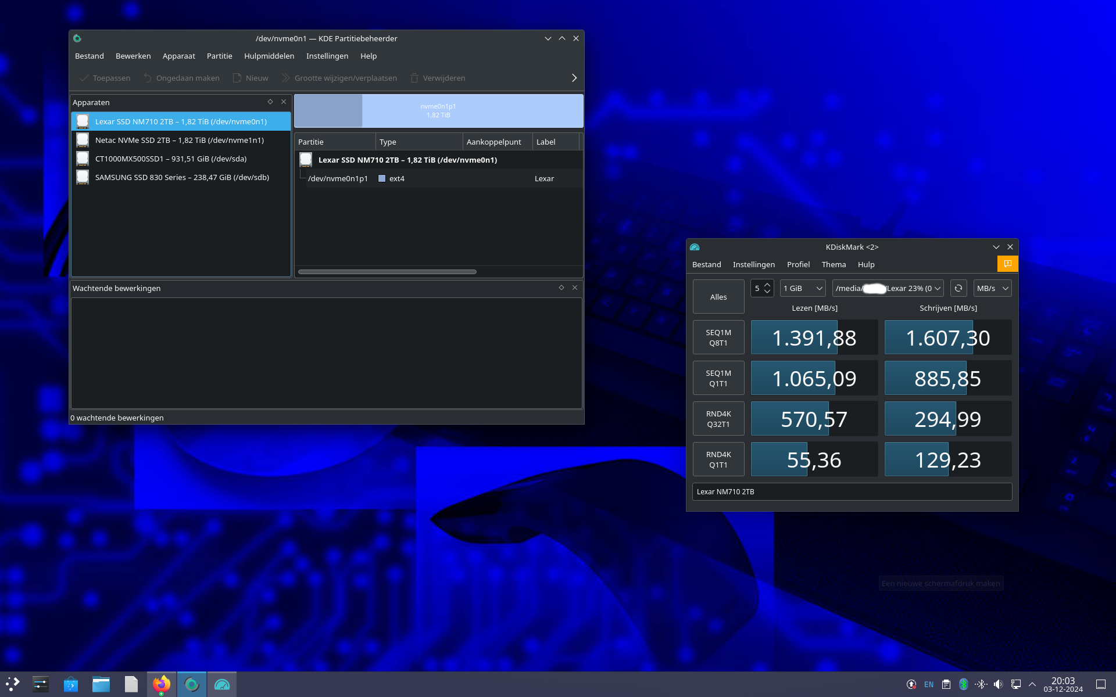Image resolution: width=1116 pixels, height=697 pixels.
Task: Switch to Firefox in the taskbar
Action: tap(162, 684)
